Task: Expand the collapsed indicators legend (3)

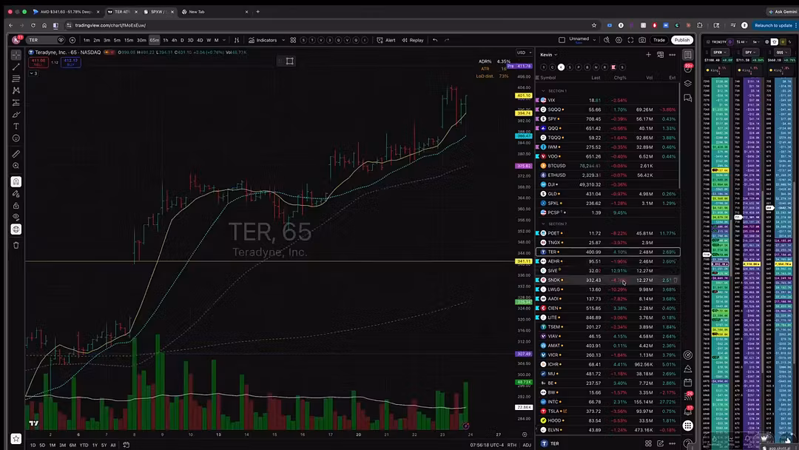Action: [33, 73]
